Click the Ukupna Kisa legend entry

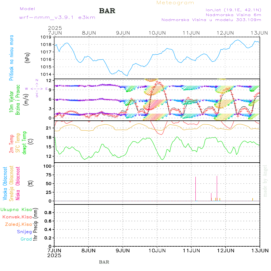click(x=16, y=209)
